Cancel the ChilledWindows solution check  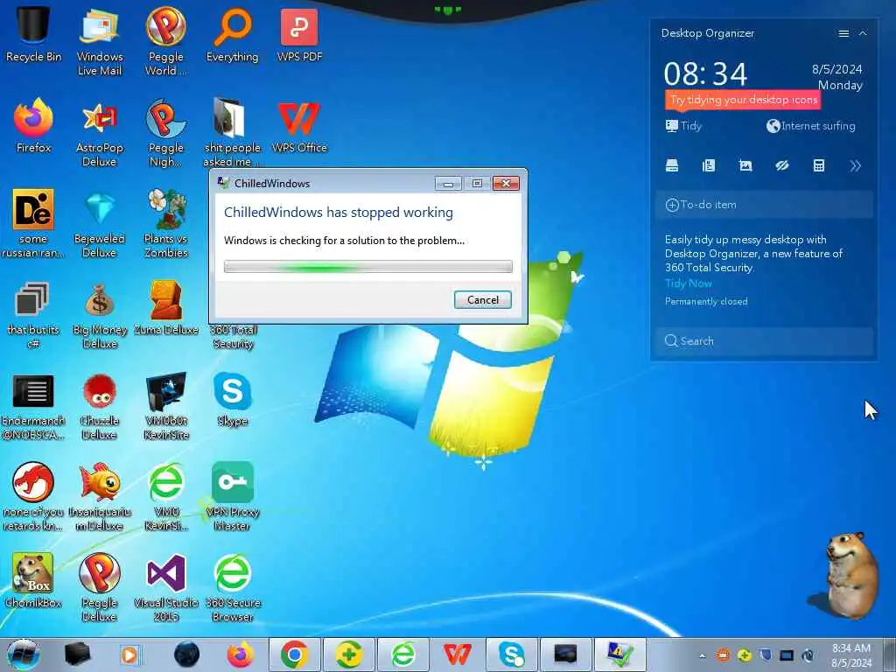483,299
